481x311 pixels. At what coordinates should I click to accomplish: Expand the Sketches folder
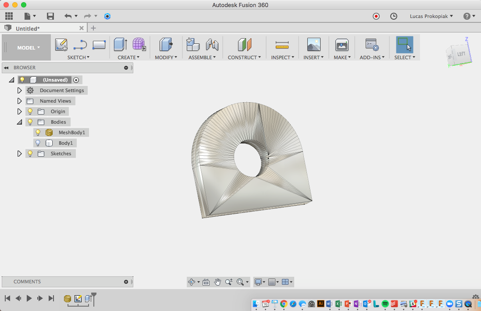tap(19, 153)
